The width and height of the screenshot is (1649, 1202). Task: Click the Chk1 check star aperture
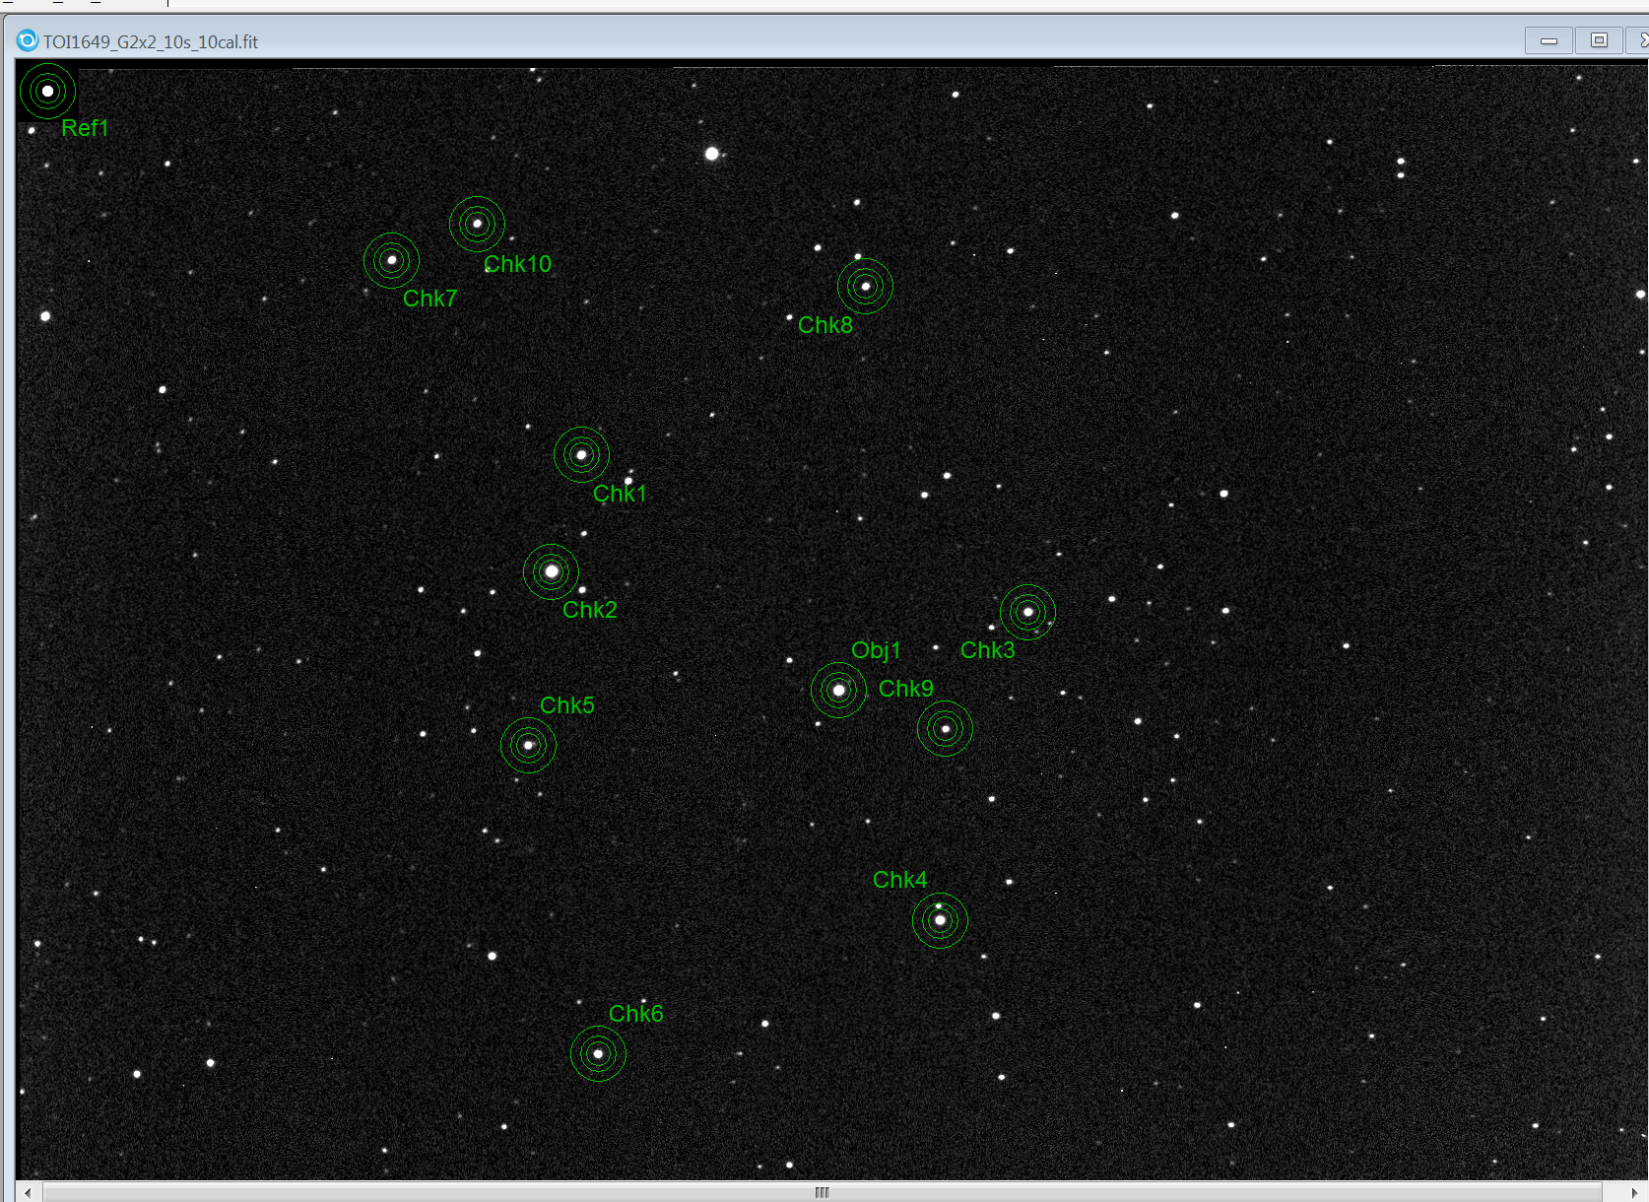pos(581,455)
